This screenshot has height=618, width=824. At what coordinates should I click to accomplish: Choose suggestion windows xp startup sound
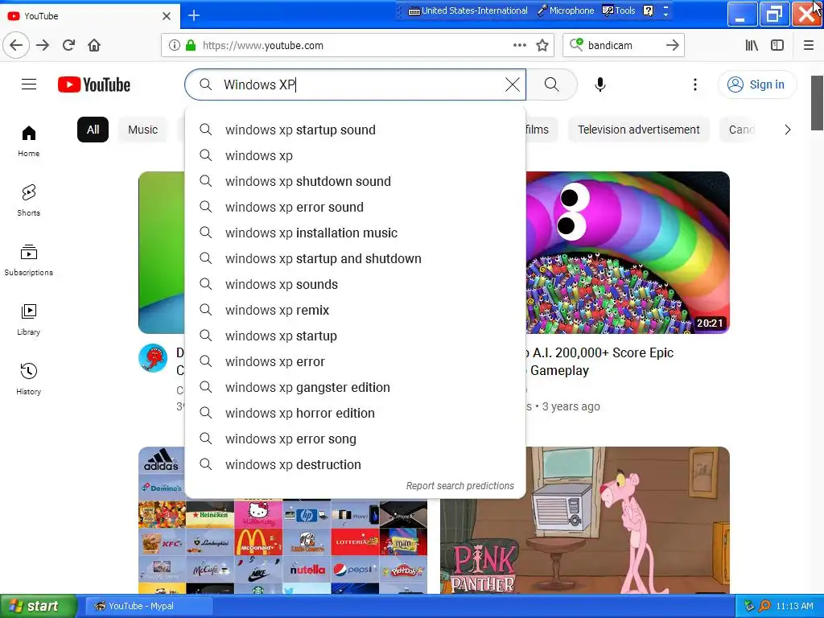coord(355,130)
